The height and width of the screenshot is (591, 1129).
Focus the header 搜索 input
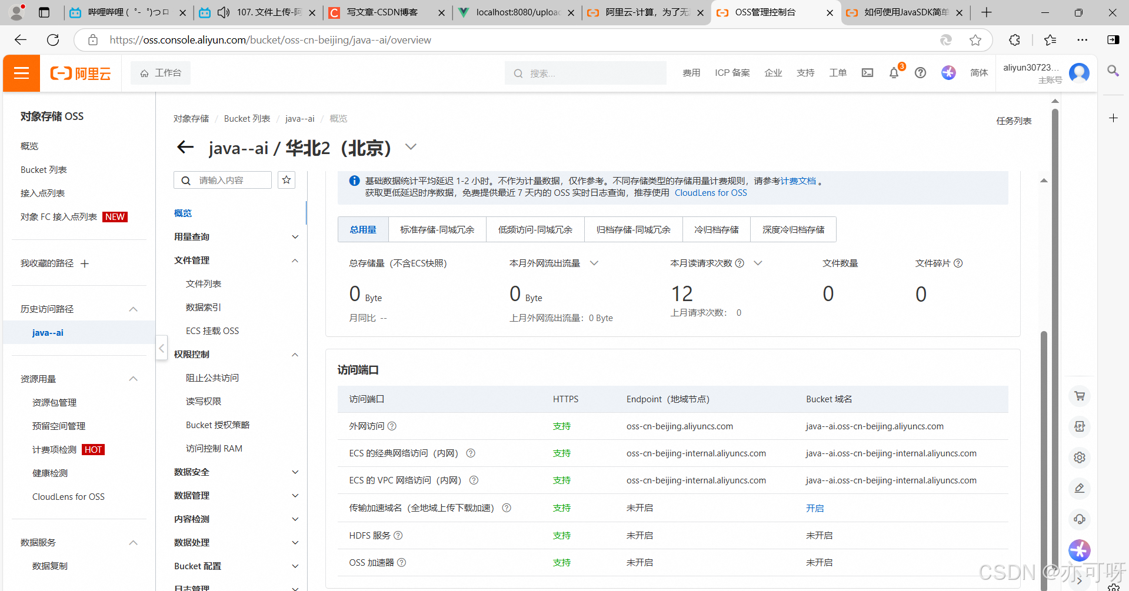(585, 73)
